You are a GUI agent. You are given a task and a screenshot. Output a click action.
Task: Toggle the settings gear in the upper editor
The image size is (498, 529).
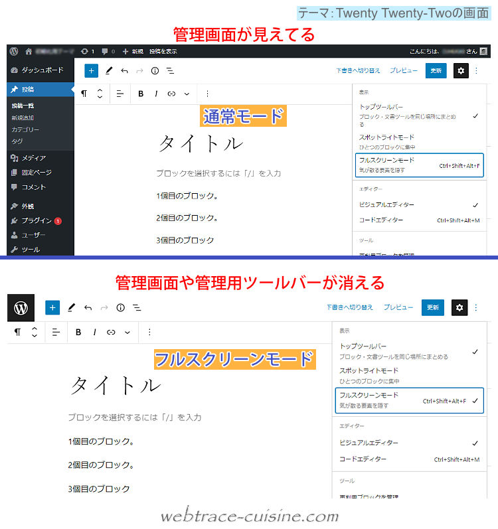click(461, 70)
